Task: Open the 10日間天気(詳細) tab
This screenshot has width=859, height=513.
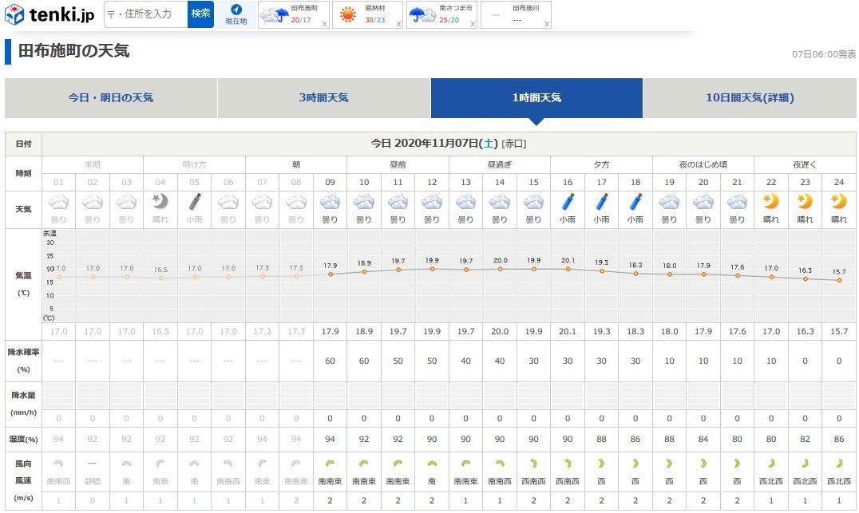Action: pos(750,98)
